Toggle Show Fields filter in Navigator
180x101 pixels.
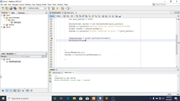(x=7, y=90)
